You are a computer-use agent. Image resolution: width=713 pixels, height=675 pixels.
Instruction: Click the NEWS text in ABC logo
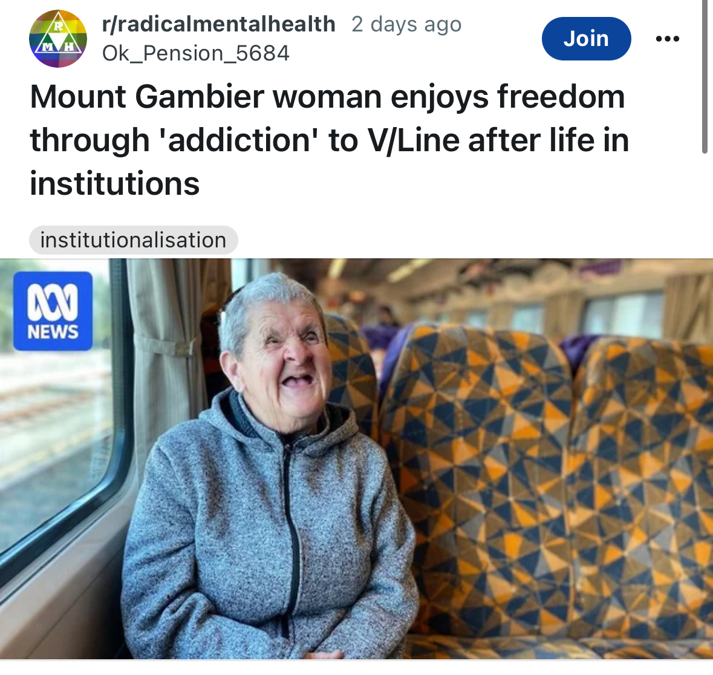click(x=53, y=333)
